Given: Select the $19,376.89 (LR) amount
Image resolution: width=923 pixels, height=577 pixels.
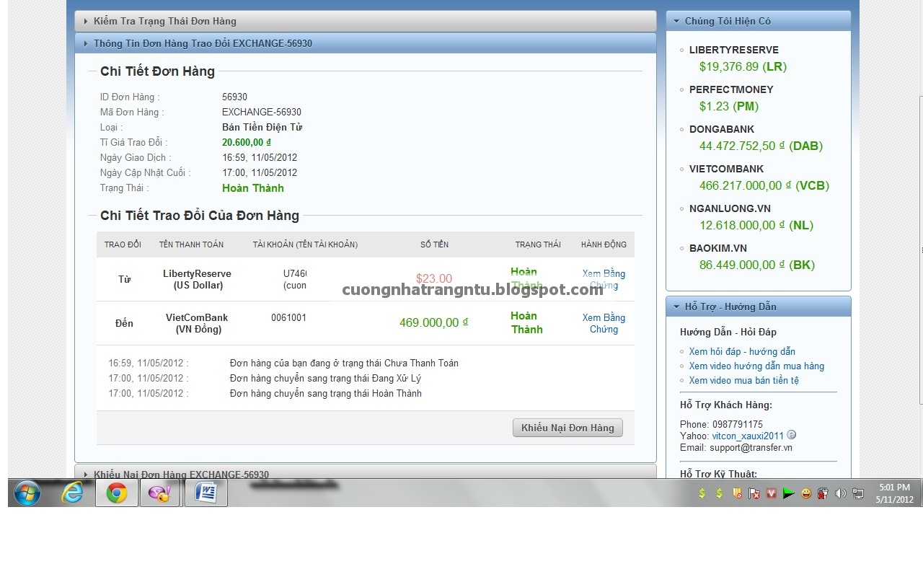Looking at the screenshot, I should click(x=743, y=66).
